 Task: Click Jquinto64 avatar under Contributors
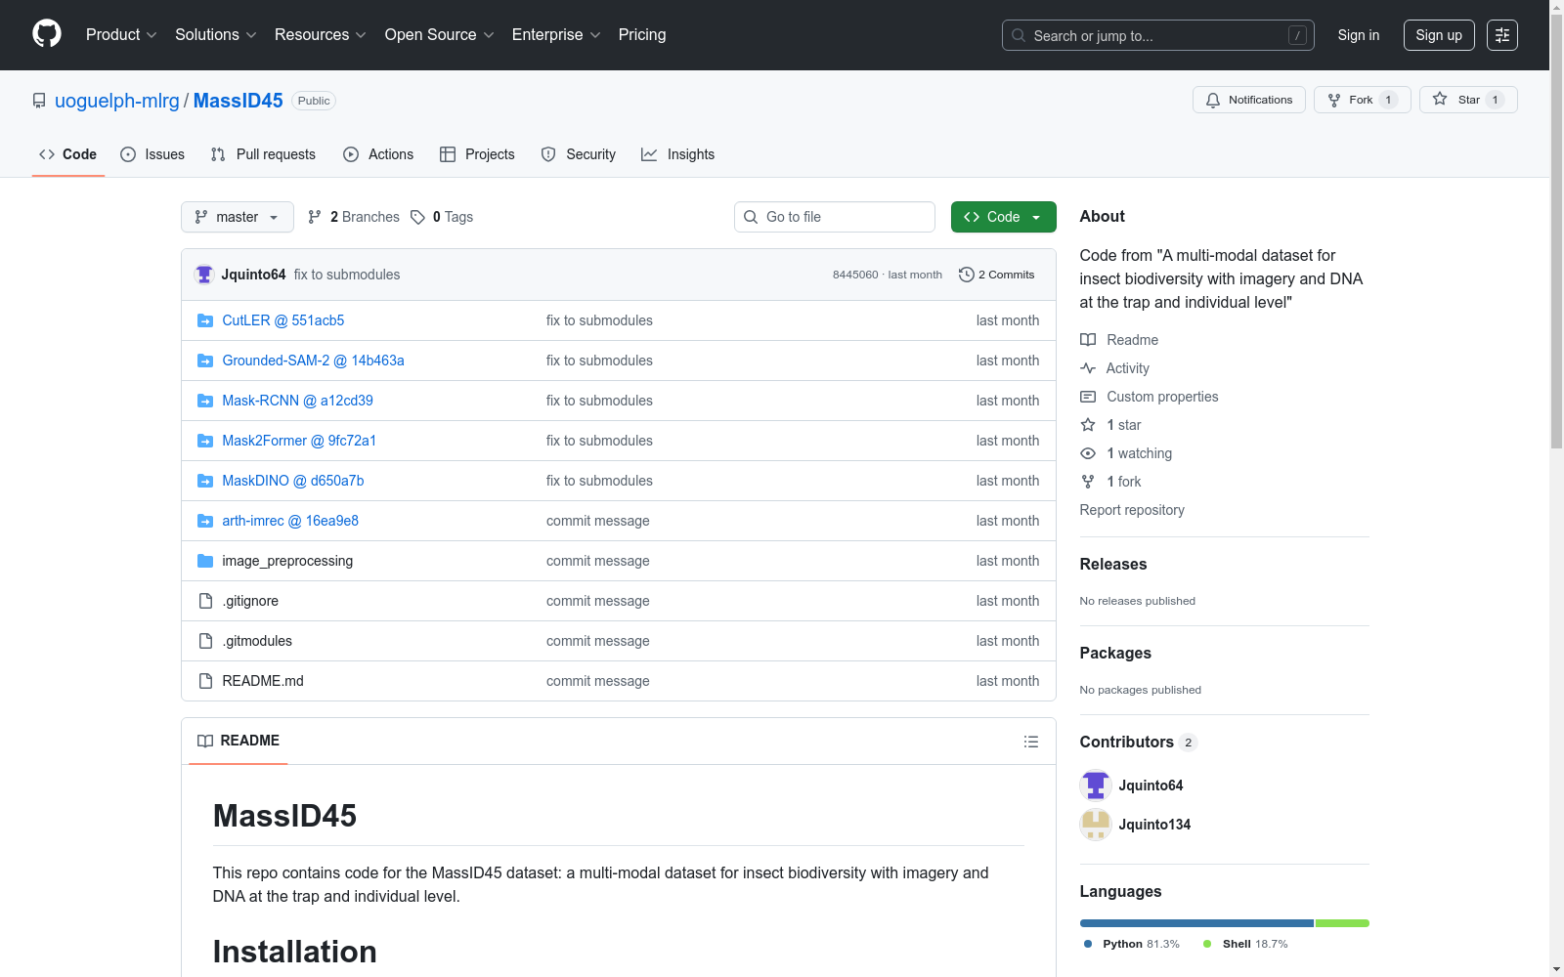1096,786
